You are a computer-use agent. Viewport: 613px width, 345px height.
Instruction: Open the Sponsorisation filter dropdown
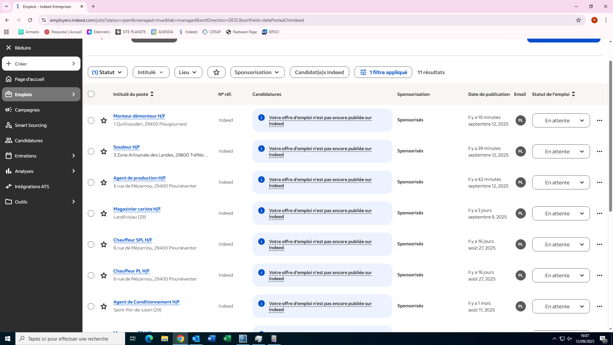[257, 72]
